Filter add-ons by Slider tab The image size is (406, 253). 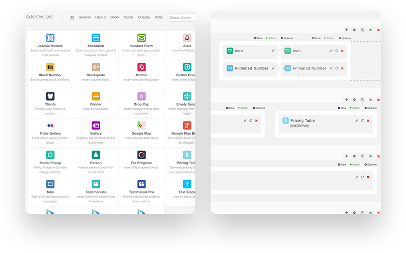point(114,17)
